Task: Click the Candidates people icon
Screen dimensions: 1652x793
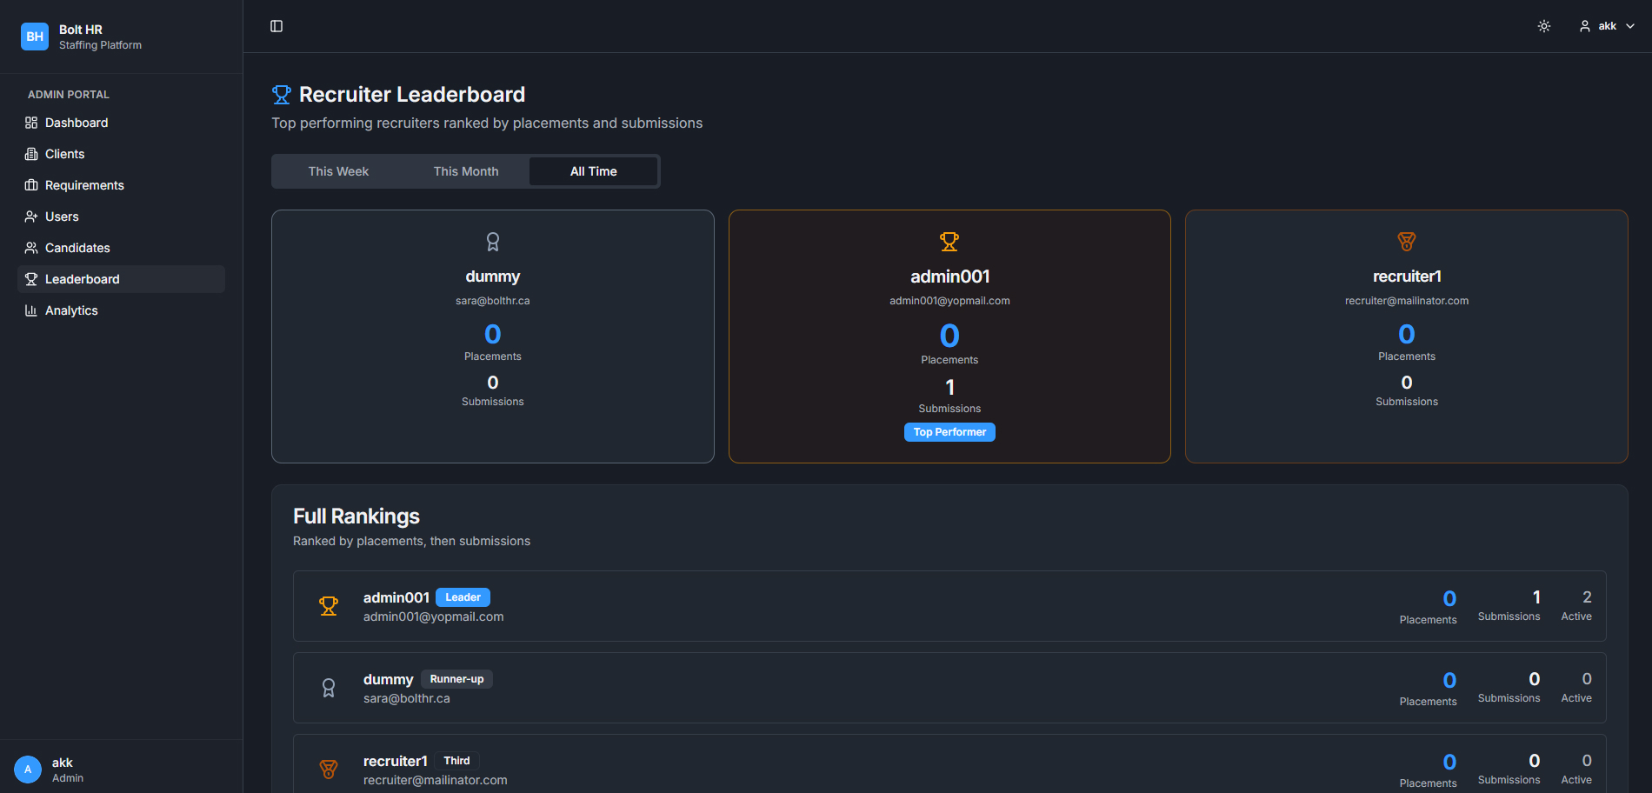Action: pos(31,248)
